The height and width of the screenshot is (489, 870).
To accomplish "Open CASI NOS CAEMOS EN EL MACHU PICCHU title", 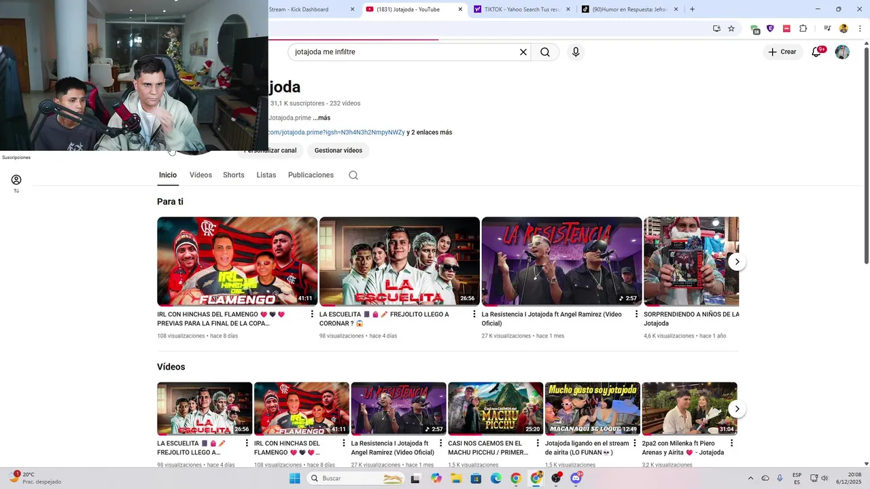I will point(489,448).
